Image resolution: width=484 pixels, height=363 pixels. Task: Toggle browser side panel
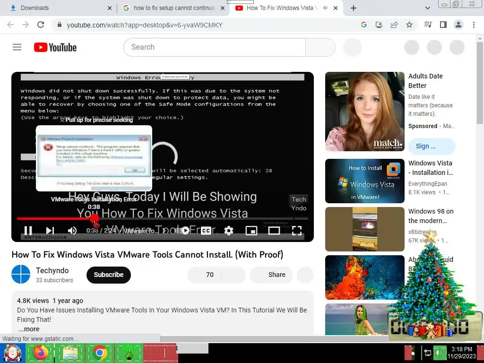443,25
